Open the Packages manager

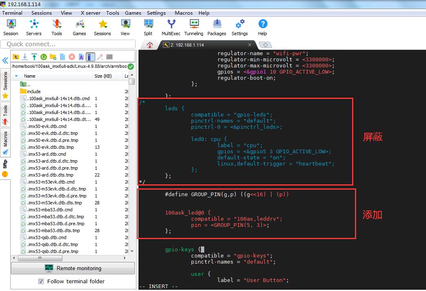pos(217,27)
